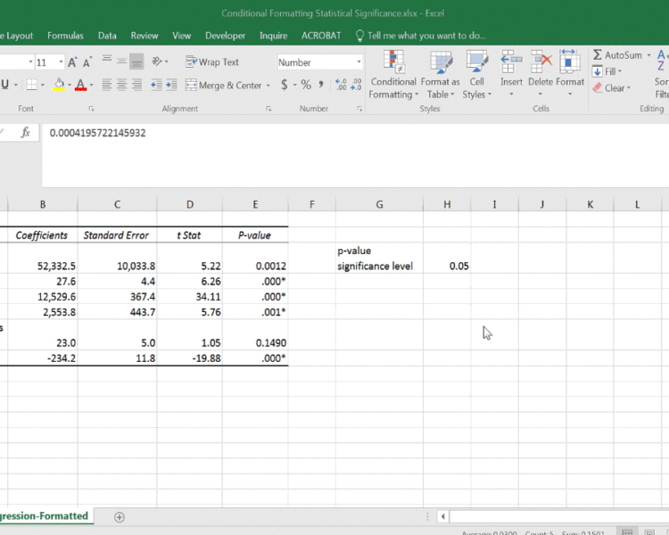Click the Increase Font Size icon
The image size is (669, 535).
click(73, 62)
